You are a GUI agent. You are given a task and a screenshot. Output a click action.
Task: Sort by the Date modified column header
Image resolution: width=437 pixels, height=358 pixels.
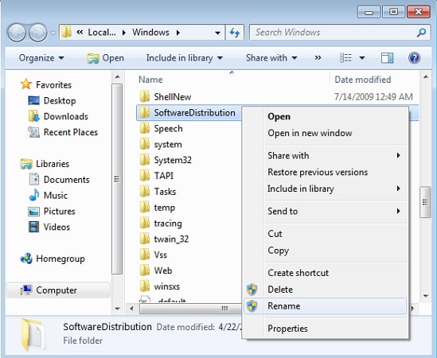(363, 80)
